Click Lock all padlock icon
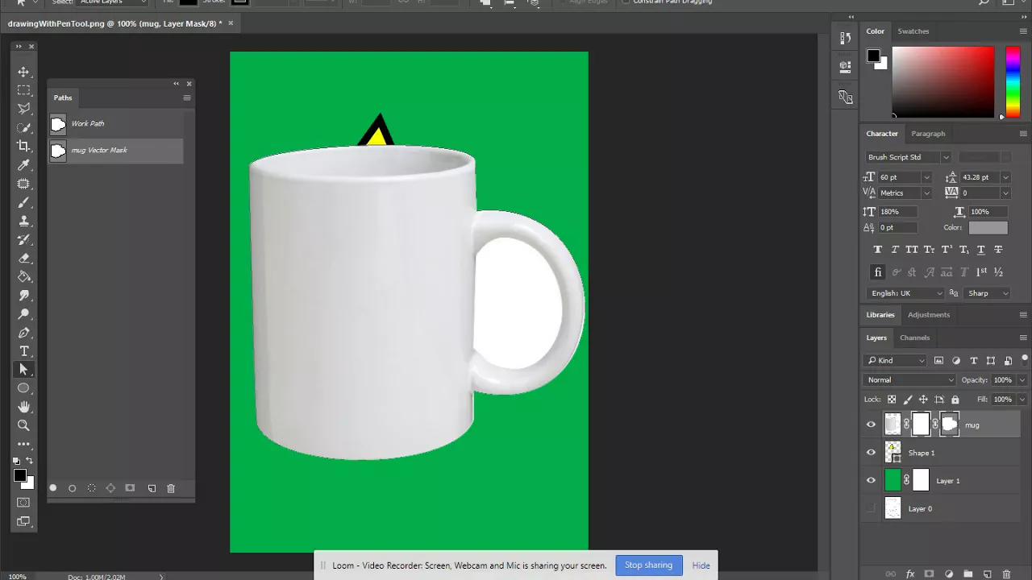1032x580 pixels. pyautogui.click(x=955, y=400)
